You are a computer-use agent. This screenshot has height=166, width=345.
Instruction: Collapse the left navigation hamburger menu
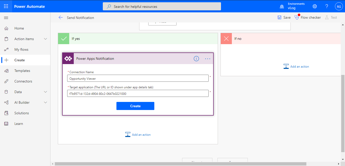[6, 18]
